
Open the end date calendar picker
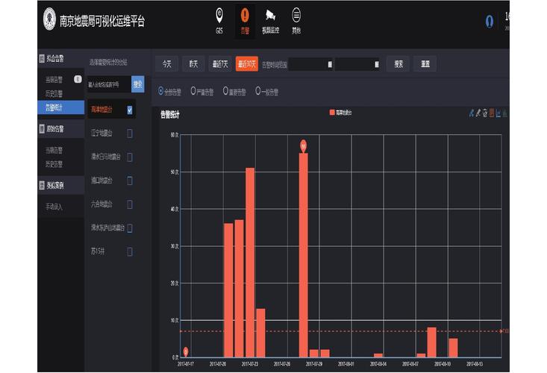(376, 64)
